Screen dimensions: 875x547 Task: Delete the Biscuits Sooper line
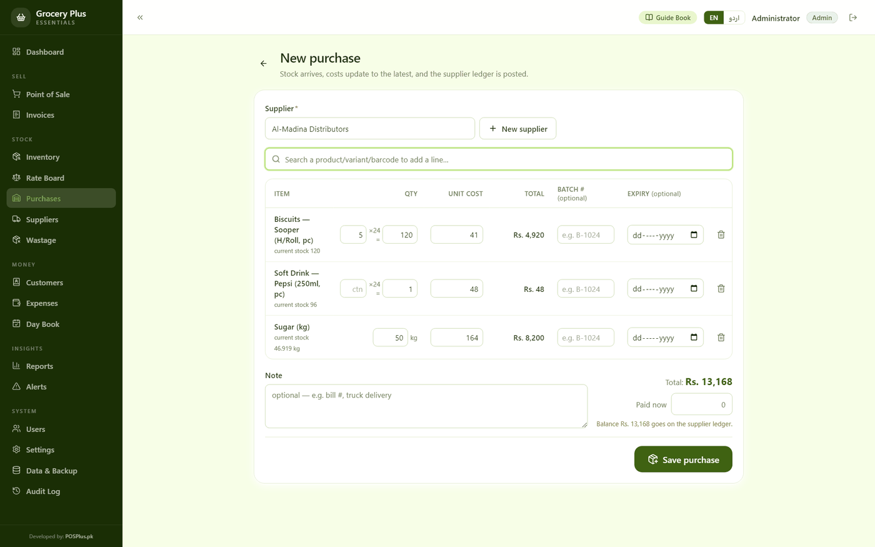click(x=721, y=234)
